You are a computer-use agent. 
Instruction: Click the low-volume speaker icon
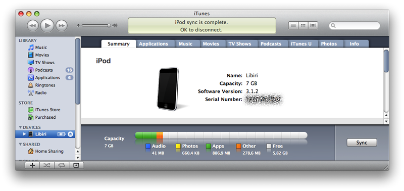click(79, 26)
